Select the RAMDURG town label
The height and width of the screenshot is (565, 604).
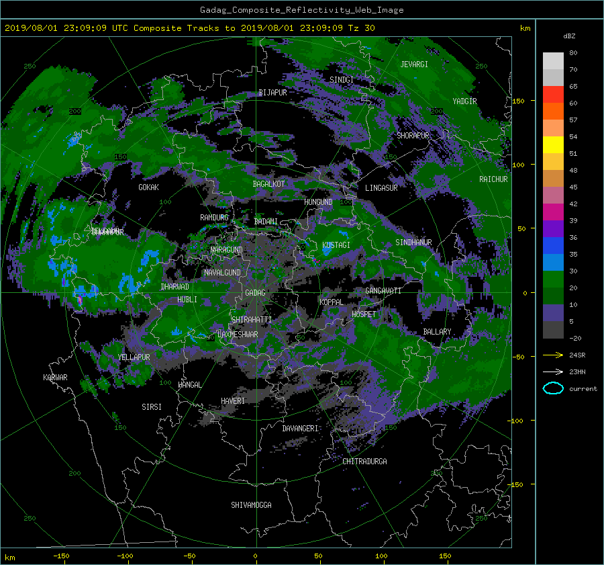click(214, 218)
